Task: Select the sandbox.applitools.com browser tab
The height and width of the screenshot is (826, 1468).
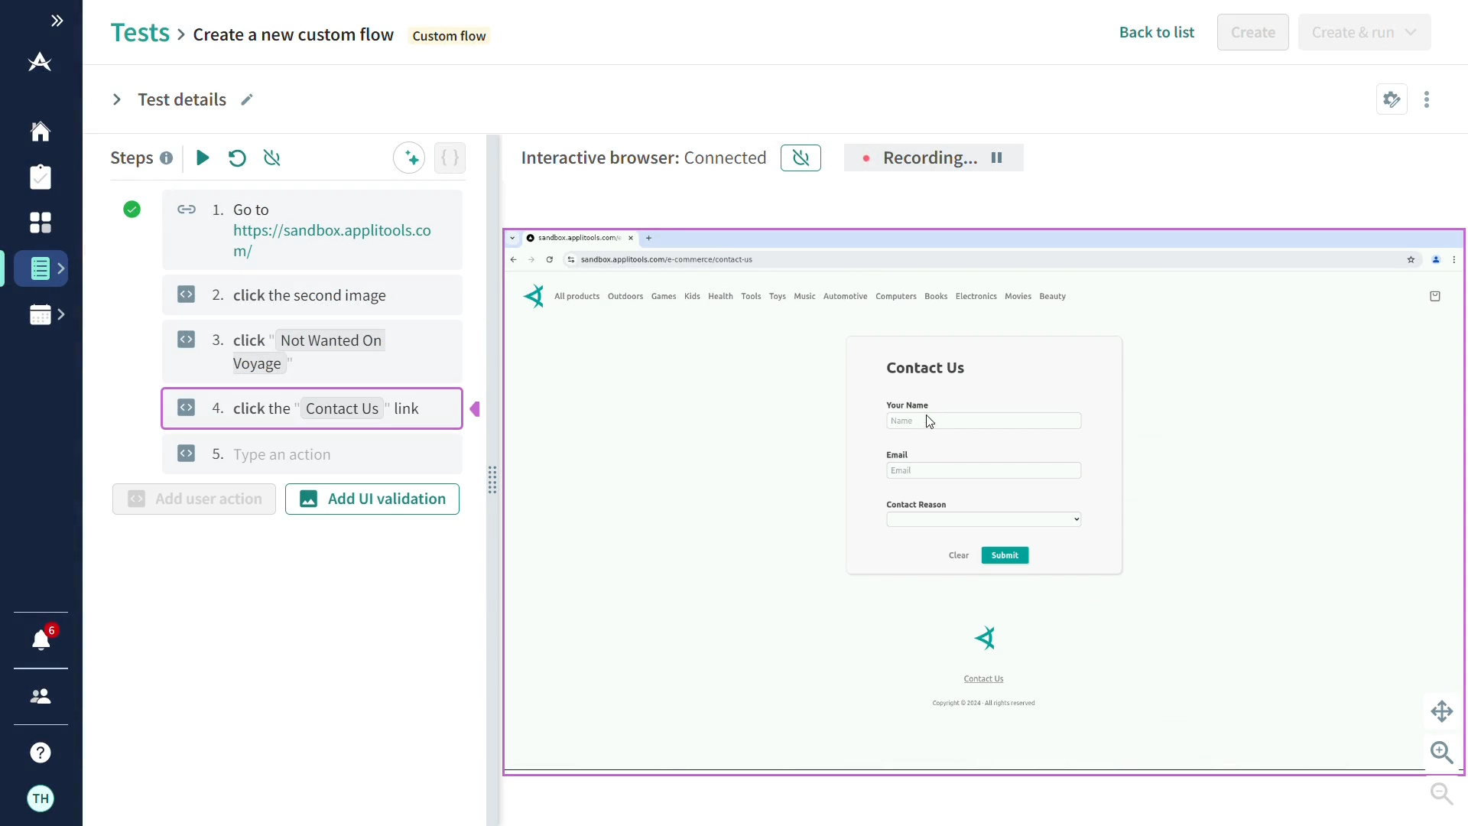Action: coord(579,238)
